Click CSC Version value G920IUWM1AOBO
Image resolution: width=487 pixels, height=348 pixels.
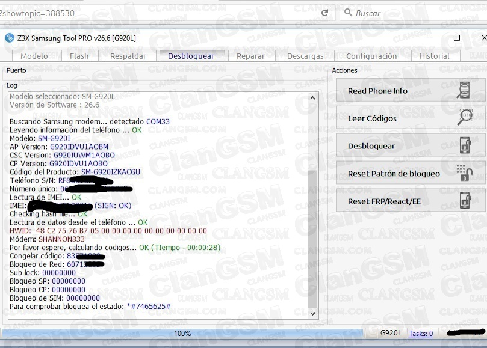[x=84, y=155]
